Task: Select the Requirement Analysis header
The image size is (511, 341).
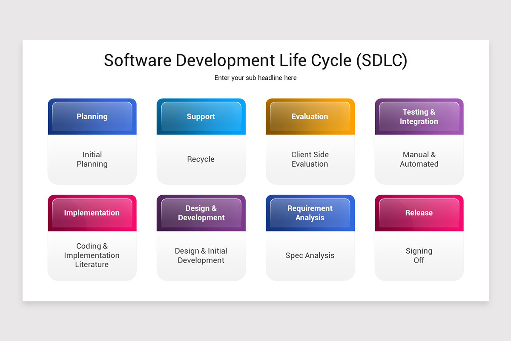Action: [x=310, y=213]
